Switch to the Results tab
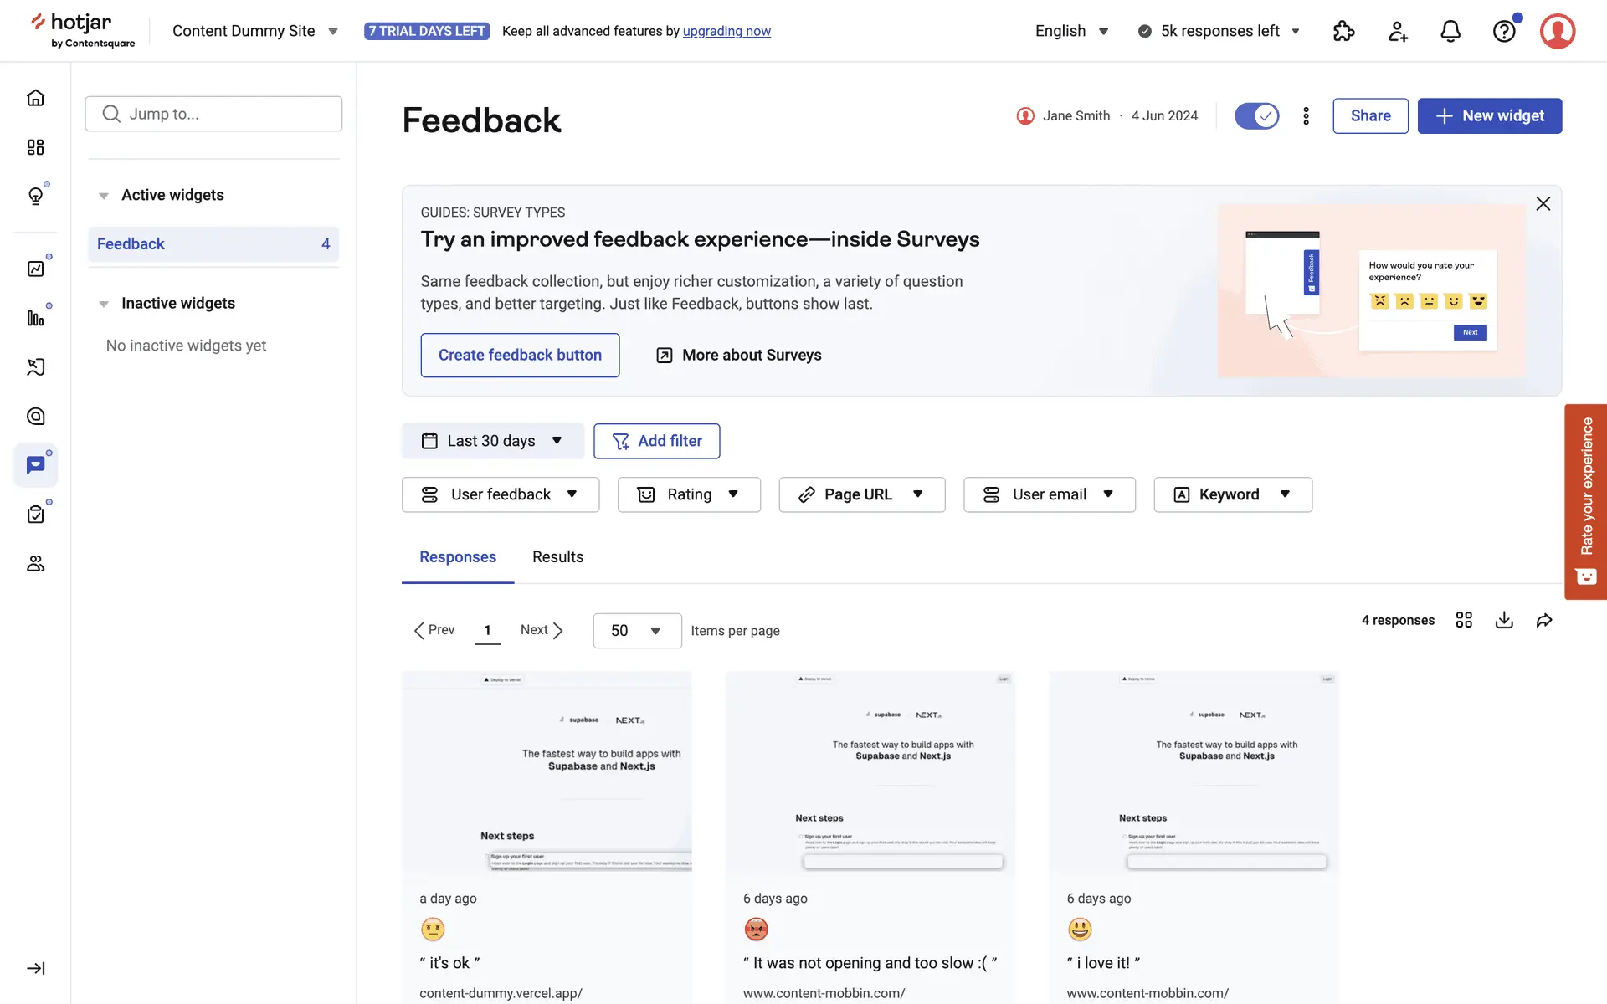The image size is (1607, 1004). coord(557,557)
